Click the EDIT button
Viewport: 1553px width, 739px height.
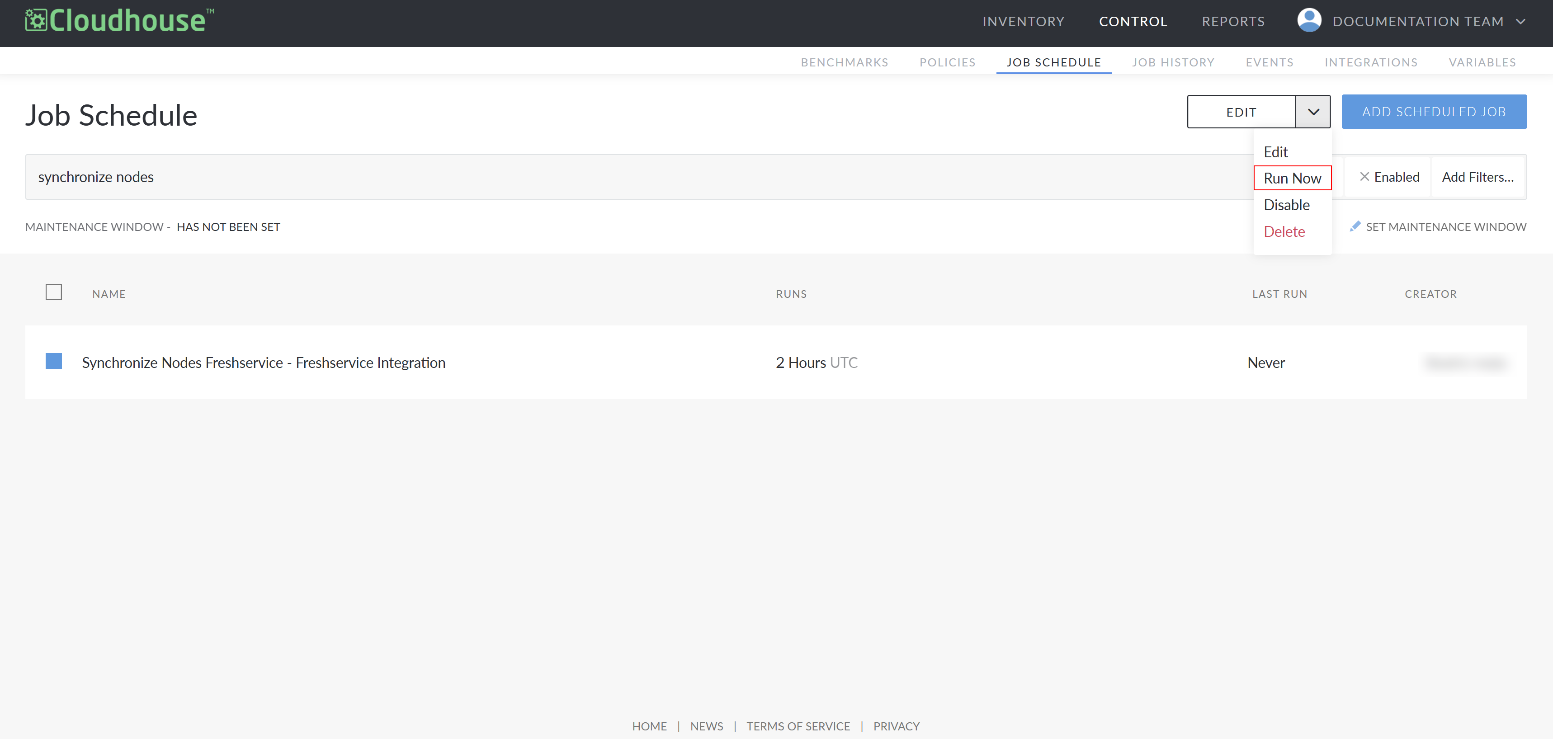click(1241, 112)
